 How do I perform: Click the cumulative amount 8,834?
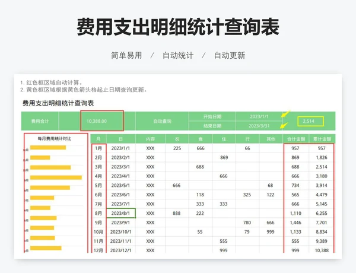click(322, 232)
